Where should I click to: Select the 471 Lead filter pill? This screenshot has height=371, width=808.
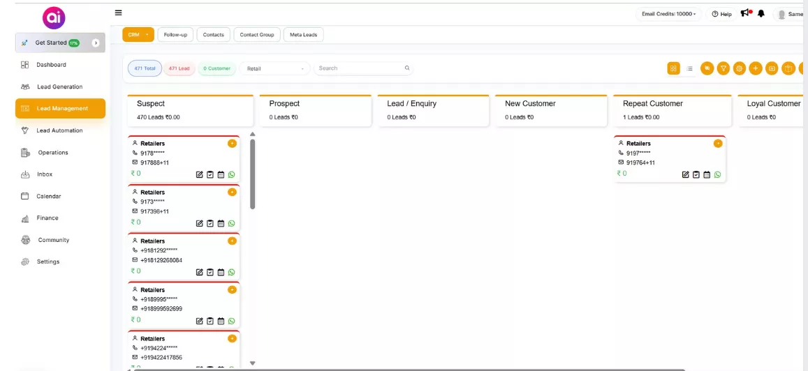point(179,68)
